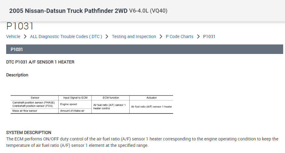Go to Testing and Inspection breadcrumb
The height and width of the screenshot is (153, 285).
(134, 36)
